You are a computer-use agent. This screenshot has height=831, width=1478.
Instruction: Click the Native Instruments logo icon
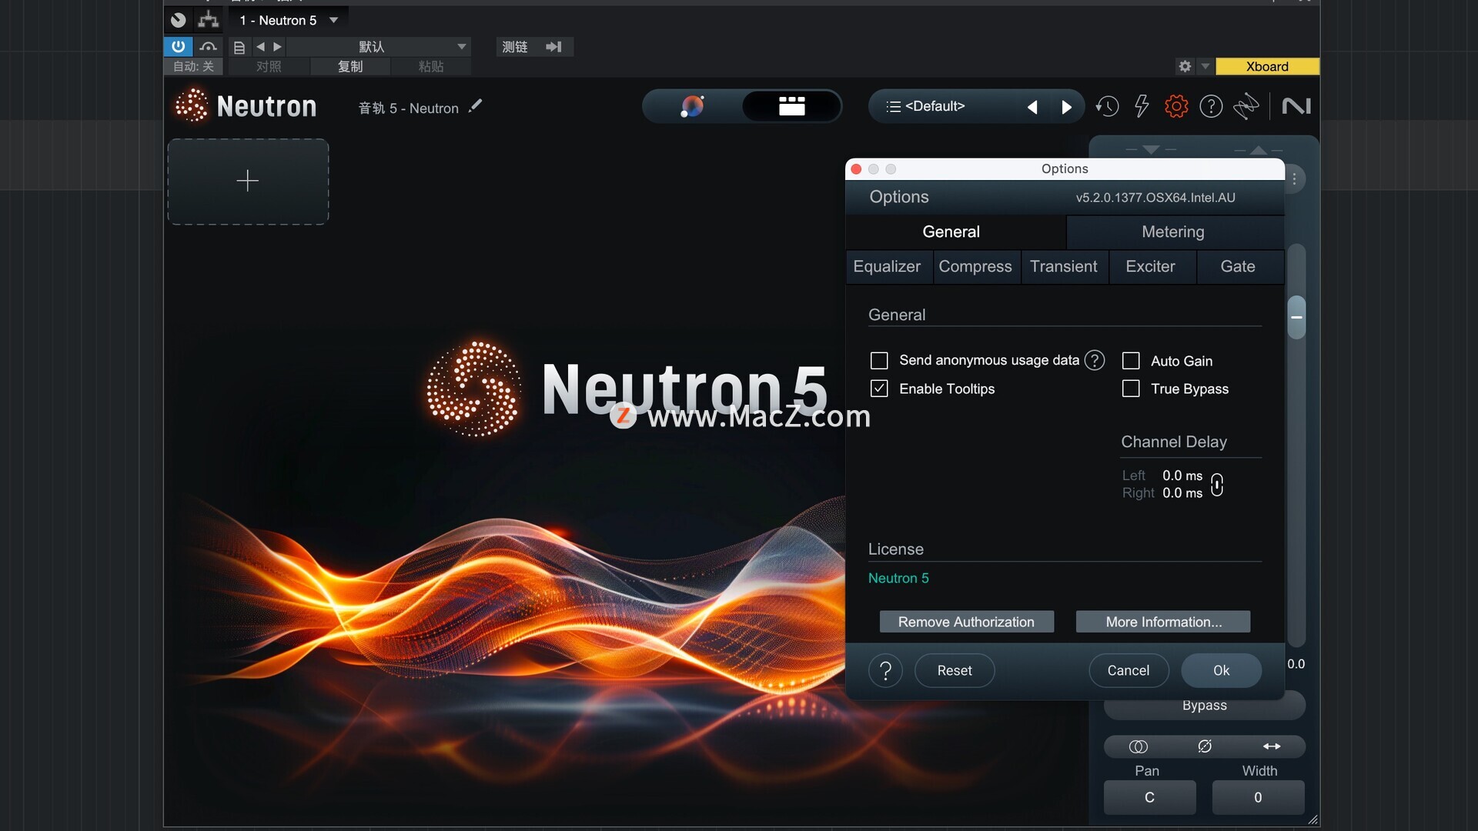1296,106
